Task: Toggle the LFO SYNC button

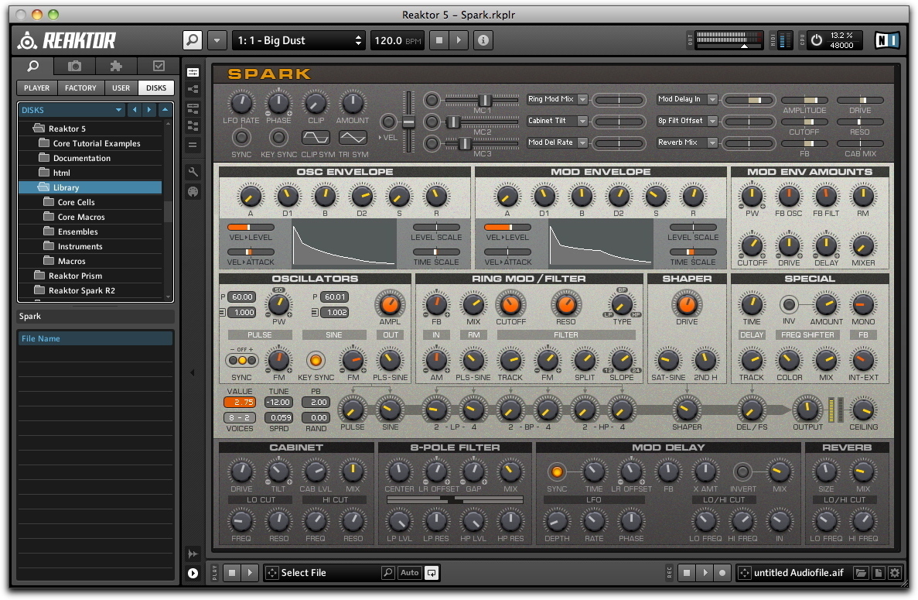Action: tap(241, 138)
